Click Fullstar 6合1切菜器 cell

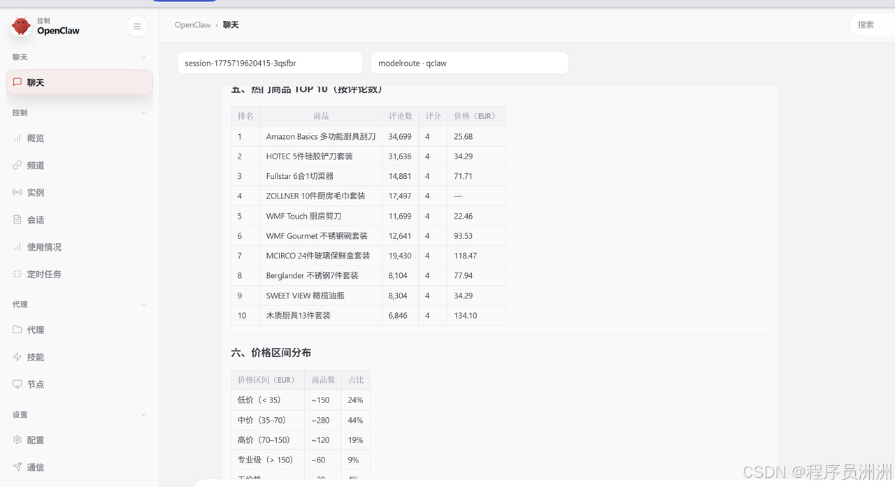321,176
